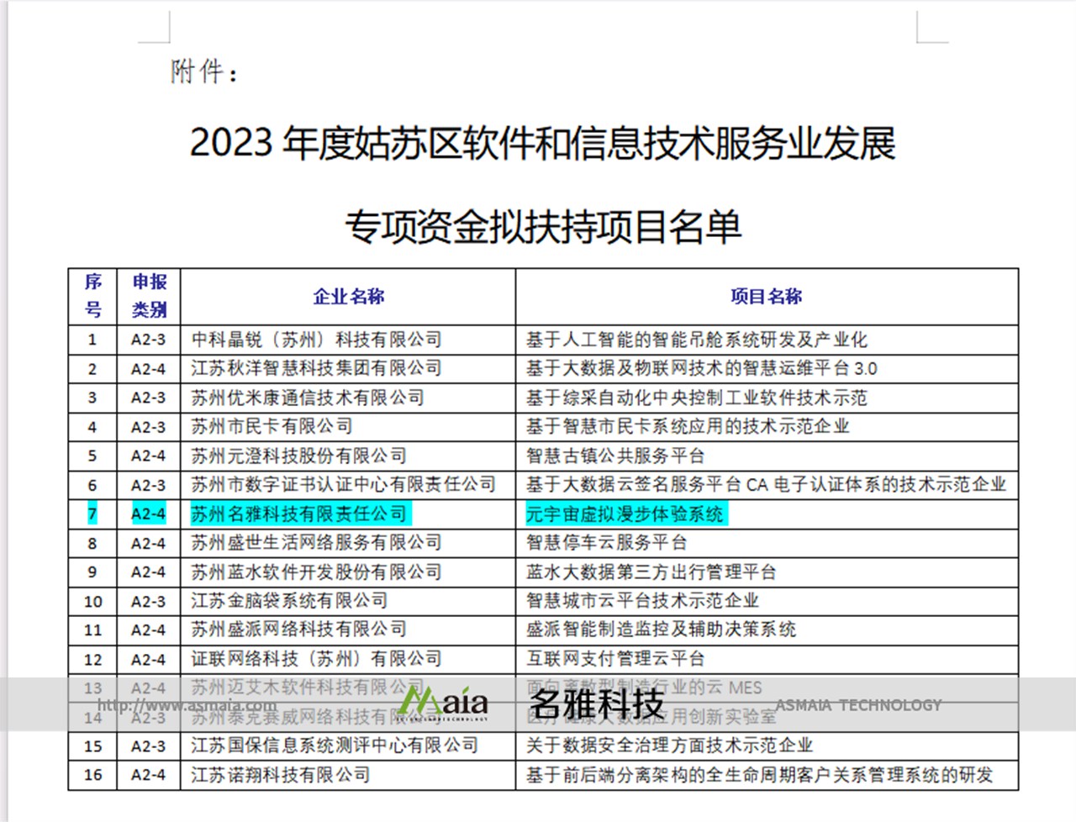This screenshot has width=1076, height=822.
Task: Click 江苏国保信息系统测评中心有限公司
Action: (335, 746)
